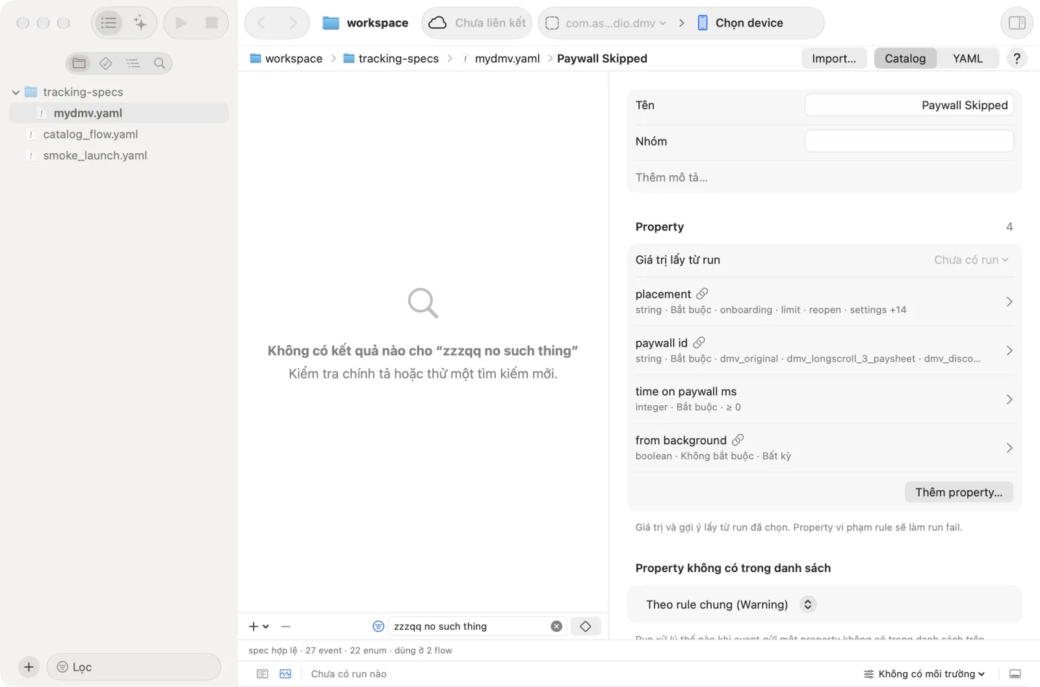Go forward with right chevron

pyautogui.click(x=293, y=23)
